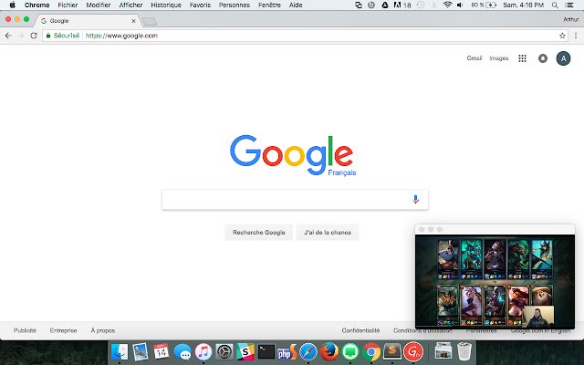584x365 pixels.
Task: Open the Modifier menu
Action: pyautogui.click(x=99, y=5)
